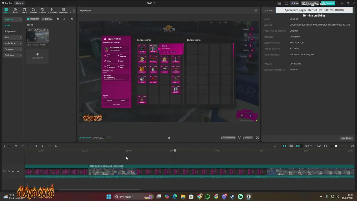
Task: Switch to the Transições tab
Action: 53,11
